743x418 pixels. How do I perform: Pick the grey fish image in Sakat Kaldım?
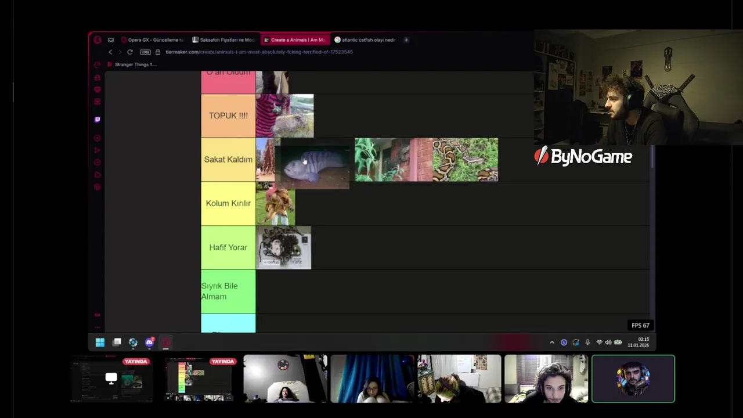point(315,164)
